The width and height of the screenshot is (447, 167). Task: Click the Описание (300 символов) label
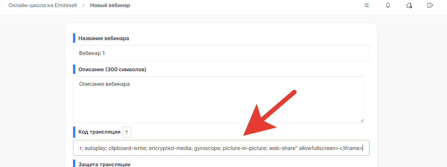point(112,69)
